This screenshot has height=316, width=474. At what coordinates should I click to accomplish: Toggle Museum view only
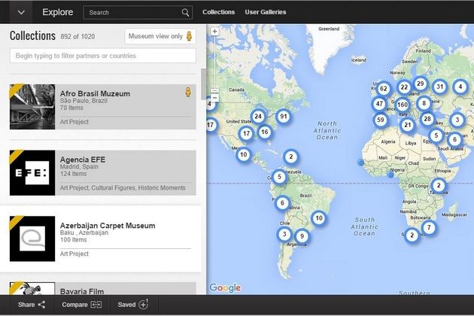[160, 36]
